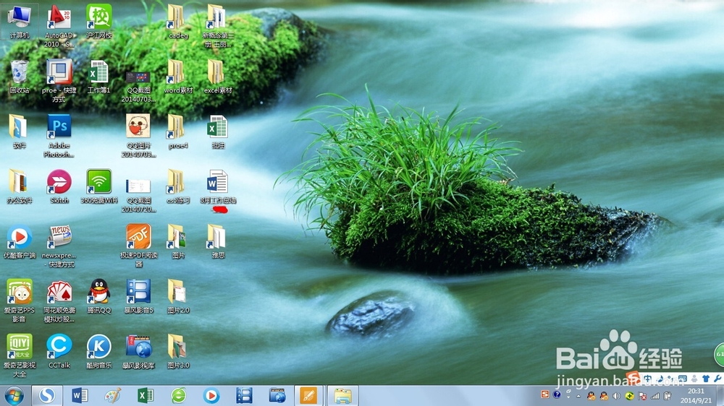Launch Adobe Photoshop from the desktop
The image size is (724, 406).
point(59,136)
